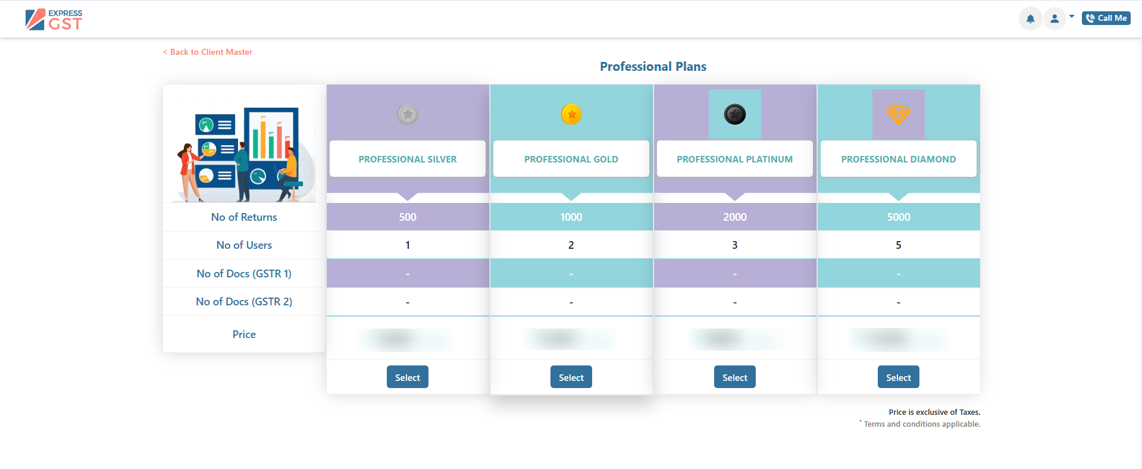Expand the profile dropdown arrow
This screenshot has height=469, width=1142.
click(x=1072, y=17)
